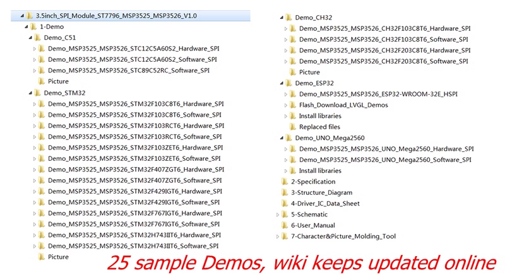Select the 3-Structure_Diagram folder label
The width and height of the screenshot is (505, 275).
coord(321,192)
